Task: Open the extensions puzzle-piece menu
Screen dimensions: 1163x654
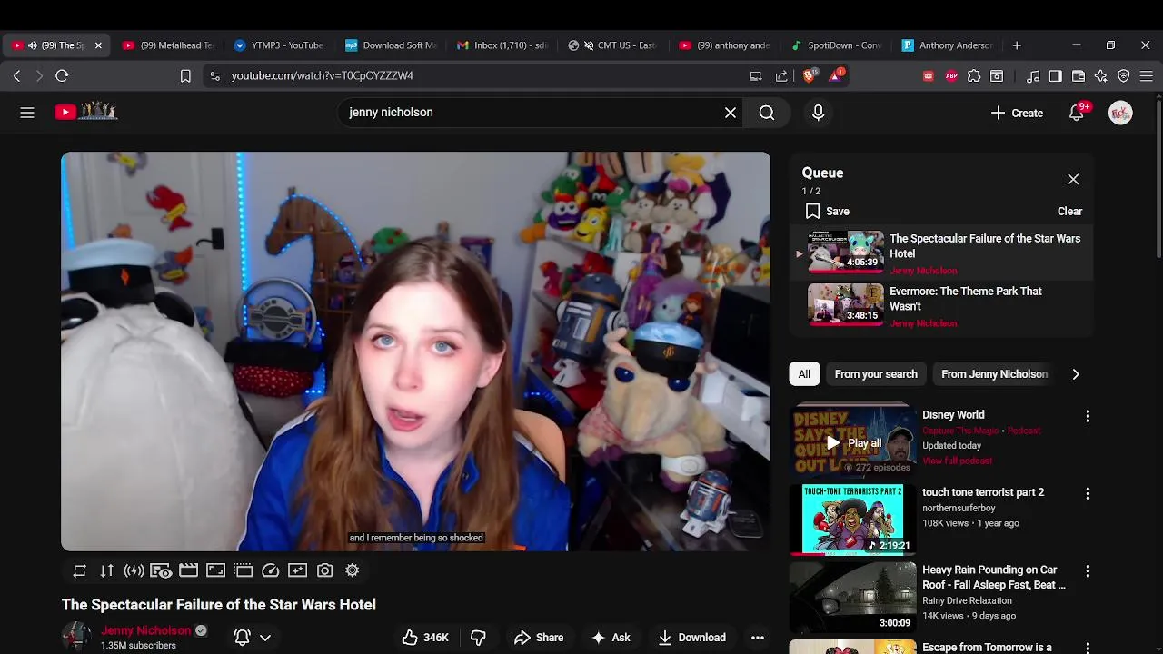Action: coord(974,76)
